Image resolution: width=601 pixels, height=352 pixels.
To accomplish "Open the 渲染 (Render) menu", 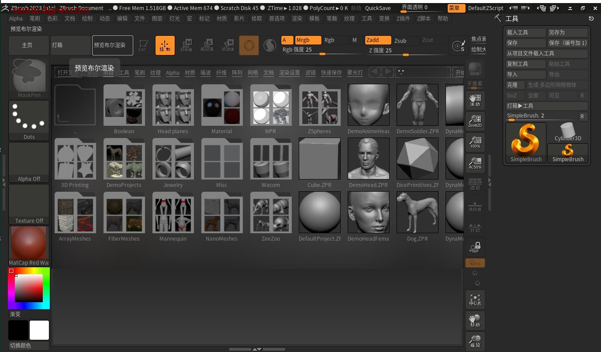I will (297, 18).
